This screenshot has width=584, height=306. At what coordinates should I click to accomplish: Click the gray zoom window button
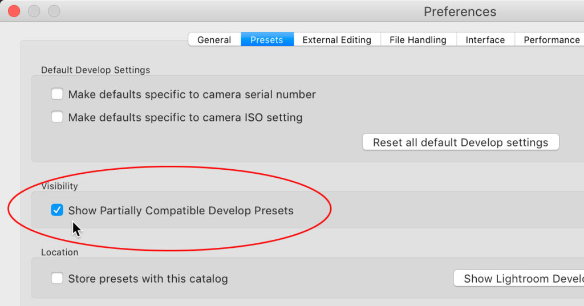tap(54, 11)
